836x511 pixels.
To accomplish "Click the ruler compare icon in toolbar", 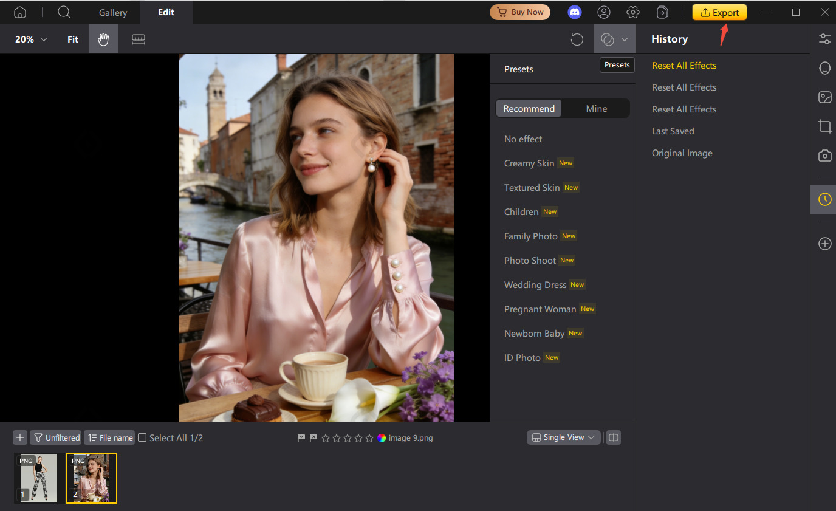I will [139, 39].
